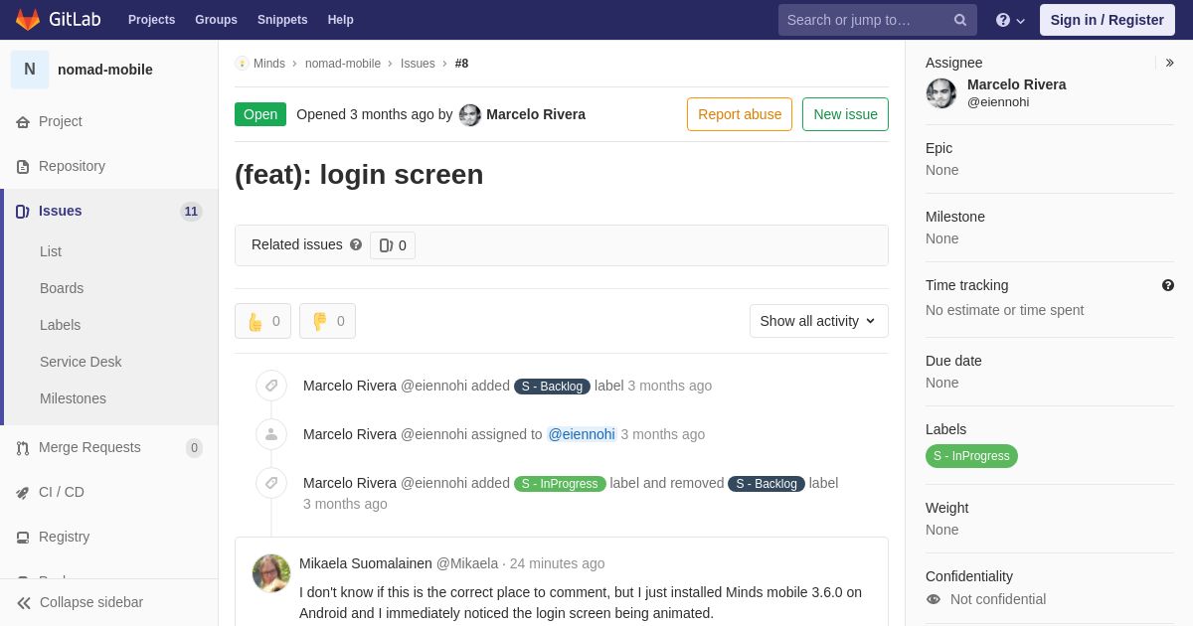Image resolution: width=1193 pixels, height=626 pixels.
Task: Click the nomad-mobile project title in sidebar
Action: point(105,70)
